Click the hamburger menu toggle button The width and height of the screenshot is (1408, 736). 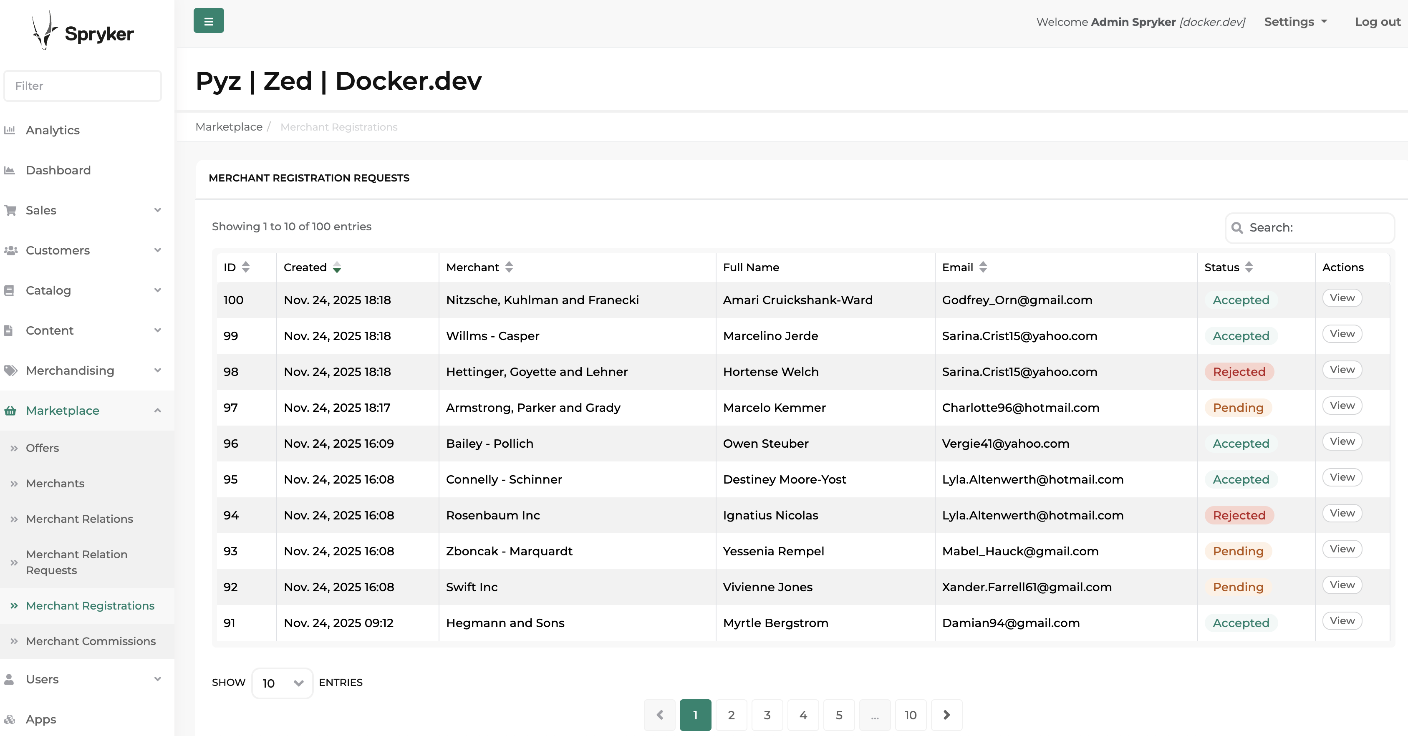[x=208, y=21]
